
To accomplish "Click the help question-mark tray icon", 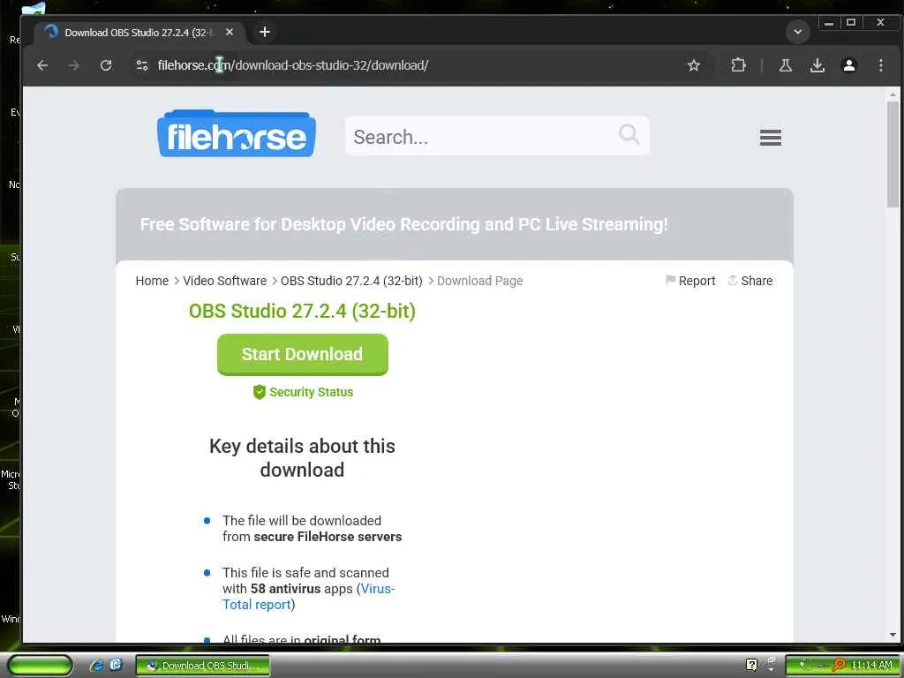I will [x=751, y=665].
